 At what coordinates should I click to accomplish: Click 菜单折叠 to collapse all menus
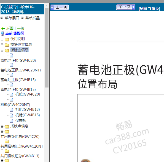tap(33, 18)
